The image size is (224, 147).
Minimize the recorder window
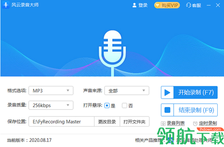pyautogui.click(x=209, y=5)
